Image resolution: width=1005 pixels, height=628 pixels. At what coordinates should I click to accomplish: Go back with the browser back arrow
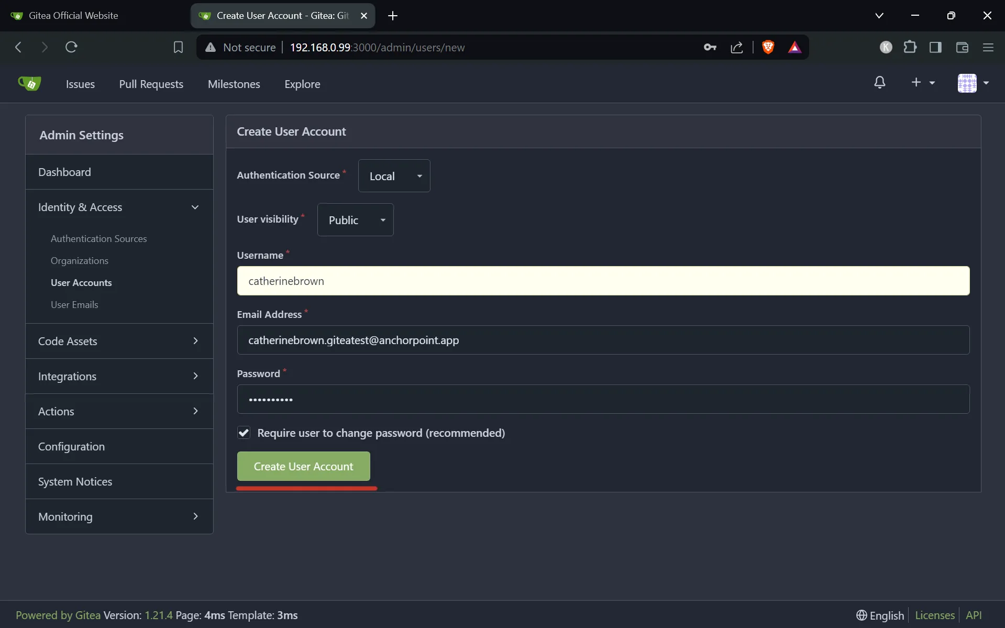tap(18, 47)
